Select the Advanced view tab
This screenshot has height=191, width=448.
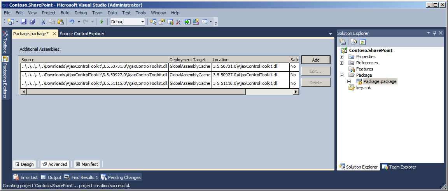55,164
